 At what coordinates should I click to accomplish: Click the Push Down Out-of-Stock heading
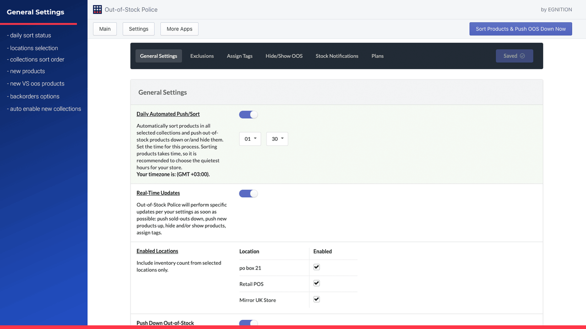(x=165, y=323)
